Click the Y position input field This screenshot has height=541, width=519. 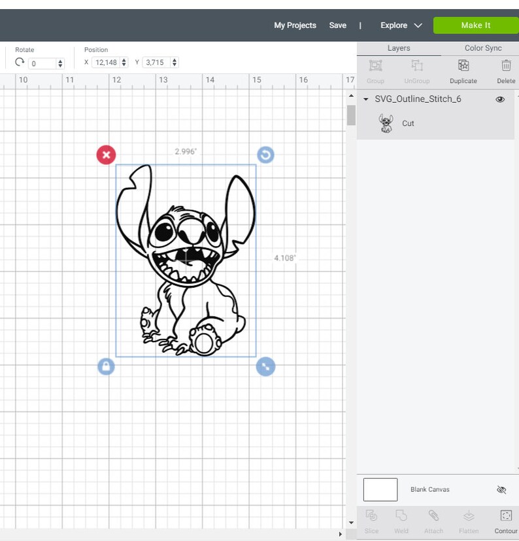157,62
